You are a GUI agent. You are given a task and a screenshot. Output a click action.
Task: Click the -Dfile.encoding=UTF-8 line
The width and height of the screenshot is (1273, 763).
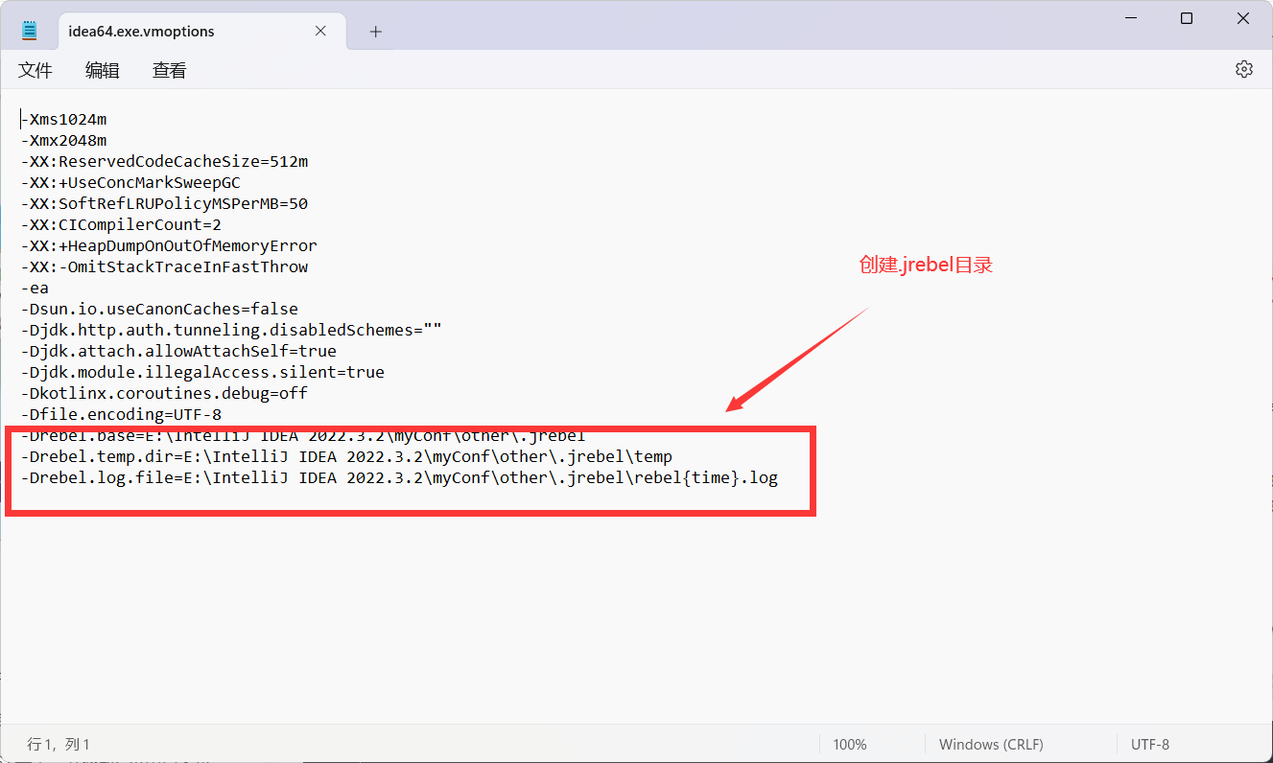tap(123, 413)
